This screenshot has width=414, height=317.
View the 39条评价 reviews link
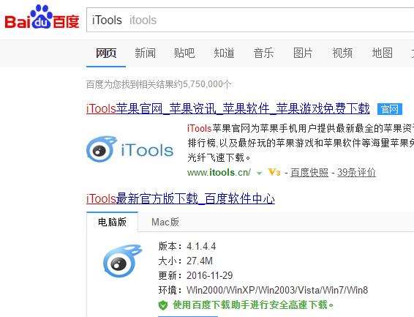pyautogui.click(x=356, y=173)
